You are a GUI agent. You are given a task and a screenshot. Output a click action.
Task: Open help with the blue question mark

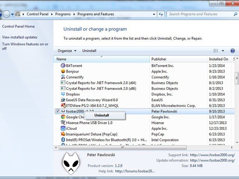point(233,51)
